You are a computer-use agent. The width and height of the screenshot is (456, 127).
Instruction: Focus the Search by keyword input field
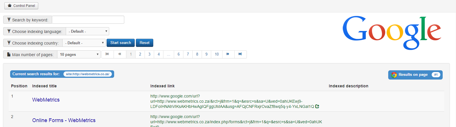[x=88, y=20]
